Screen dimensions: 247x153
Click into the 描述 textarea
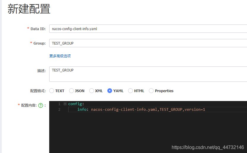coord(148,74)
